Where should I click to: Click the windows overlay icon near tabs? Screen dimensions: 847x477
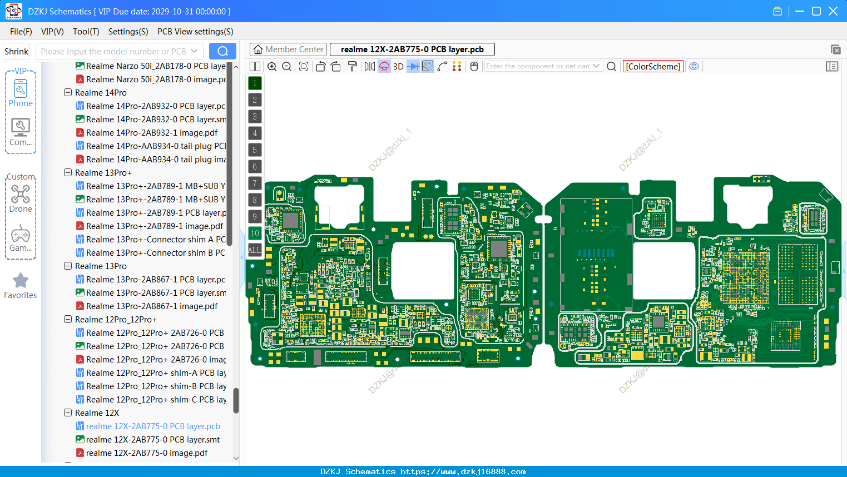click(x=835, y=49)
